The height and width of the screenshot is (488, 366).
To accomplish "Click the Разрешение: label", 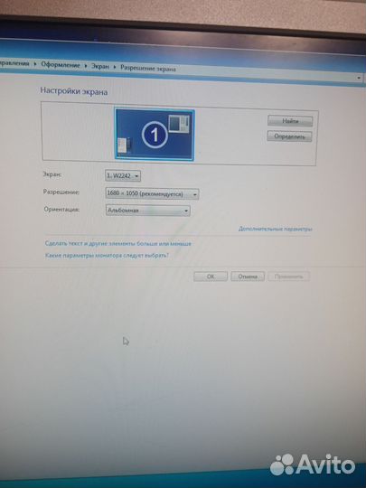I will (x=61, y=192).
